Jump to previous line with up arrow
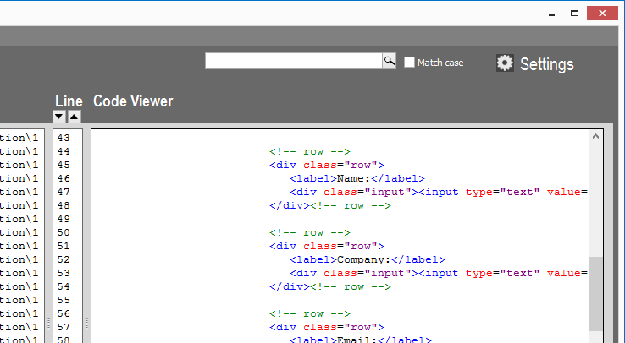Image resolution: width=625 pixels, height=343 pixels. (x=74, y=117)
